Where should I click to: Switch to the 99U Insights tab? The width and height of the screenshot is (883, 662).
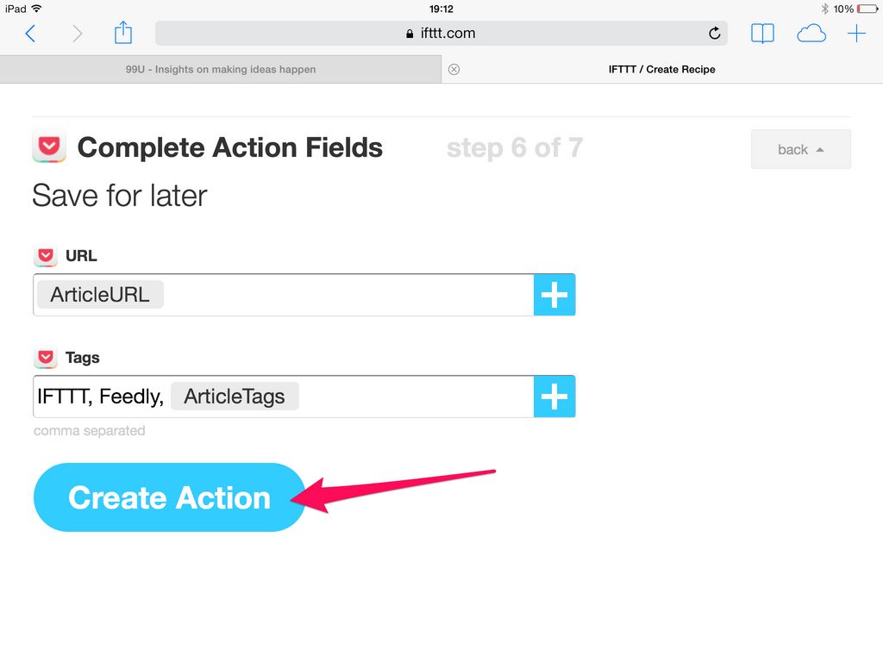[221, 70]
